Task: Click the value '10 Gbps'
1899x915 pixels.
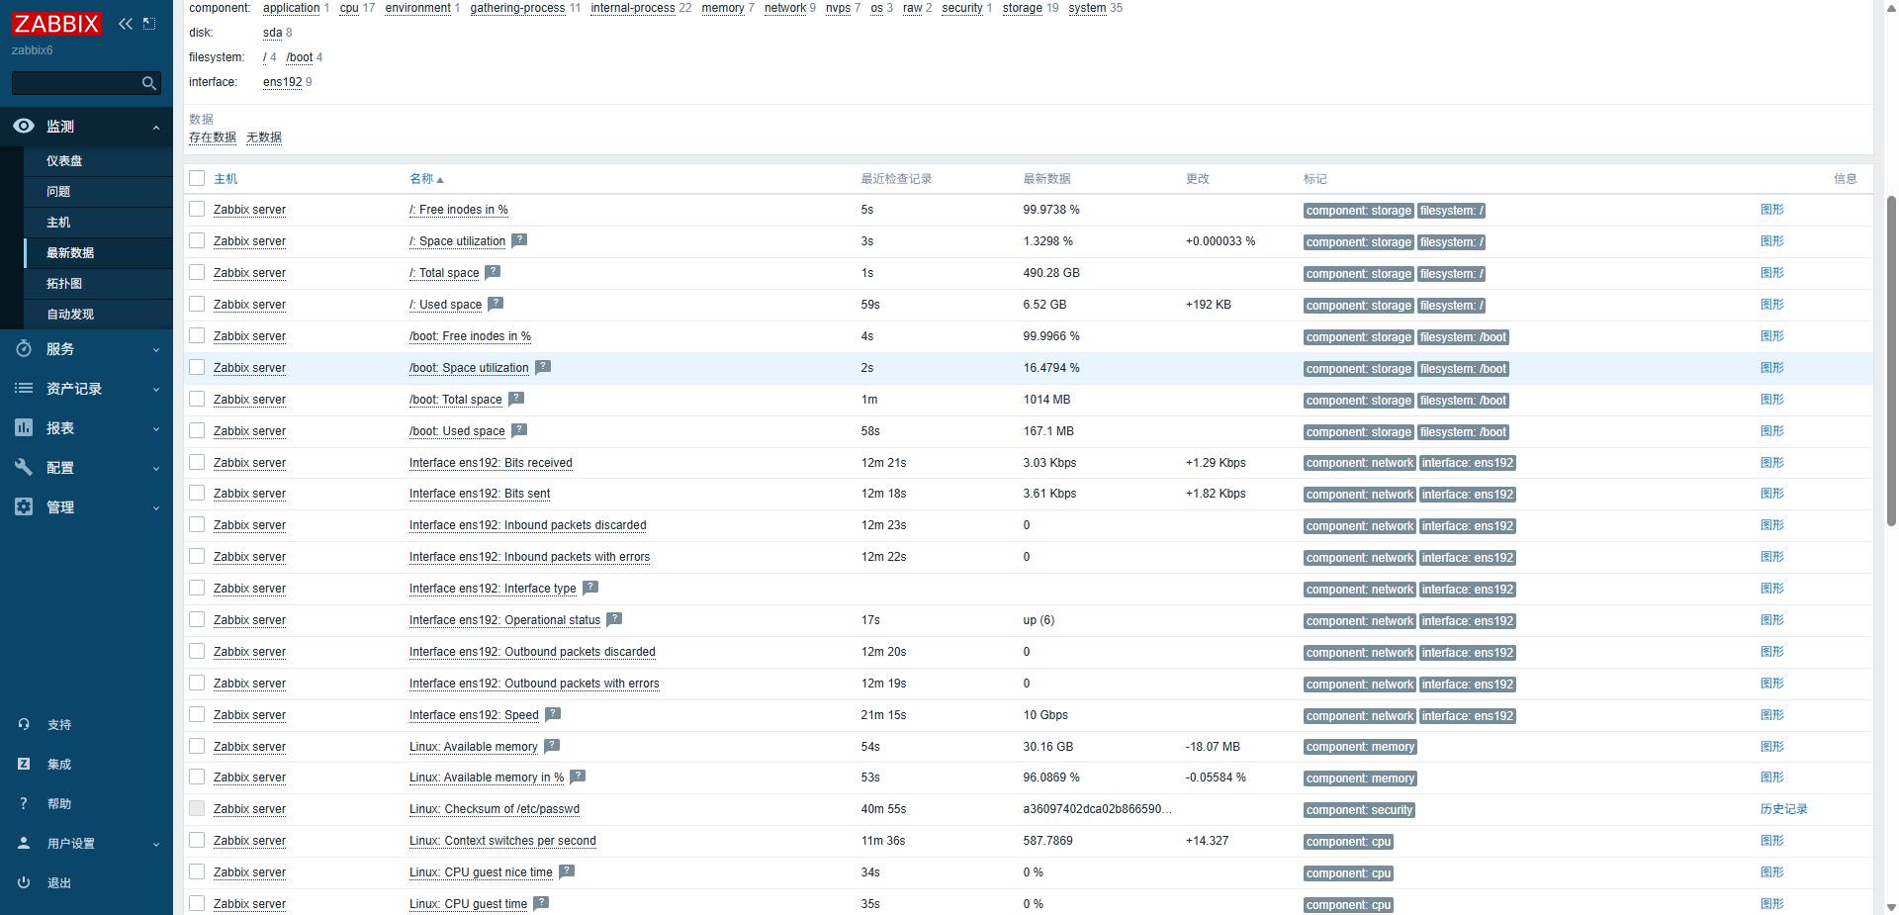Action: [x=1045, y=715]
